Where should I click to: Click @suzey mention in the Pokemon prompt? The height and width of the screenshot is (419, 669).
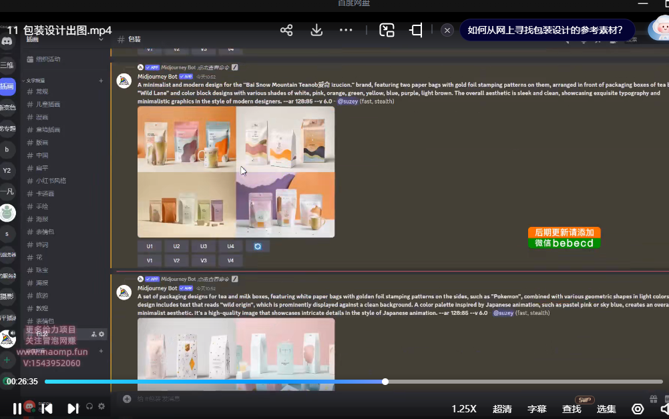(x=503, y=313)
